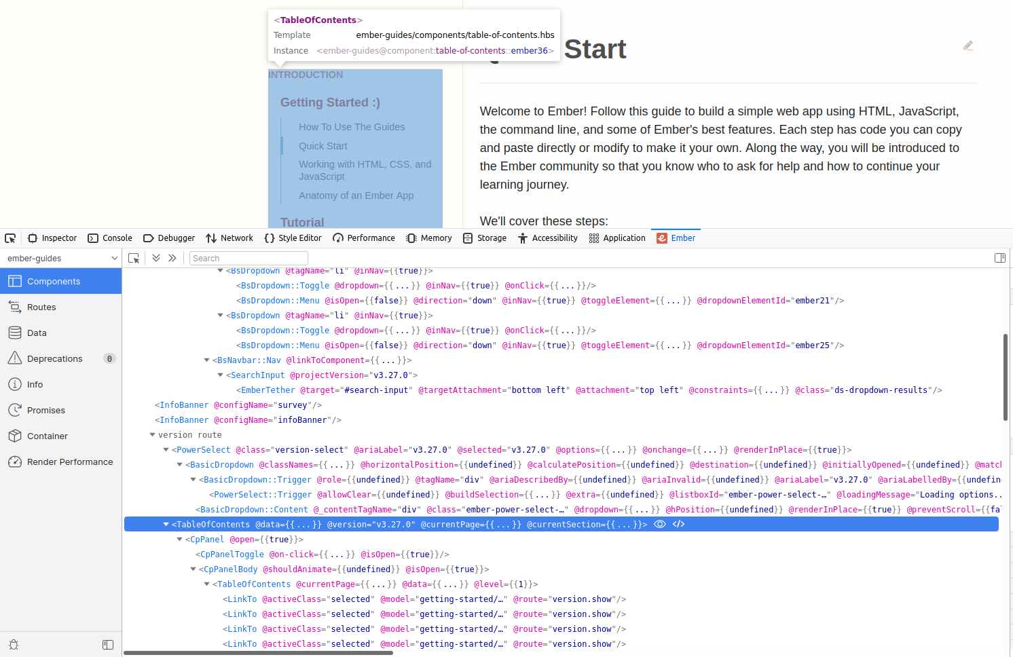Collapse the CpPanelBody component node
Screen dimensions: 1013x657
pyautogui.click(x=193, y=569)
